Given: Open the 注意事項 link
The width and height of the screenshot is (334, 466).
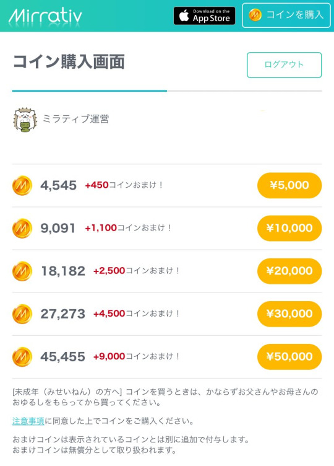Looking at the screenshot, I should click(x=28, y=421).
